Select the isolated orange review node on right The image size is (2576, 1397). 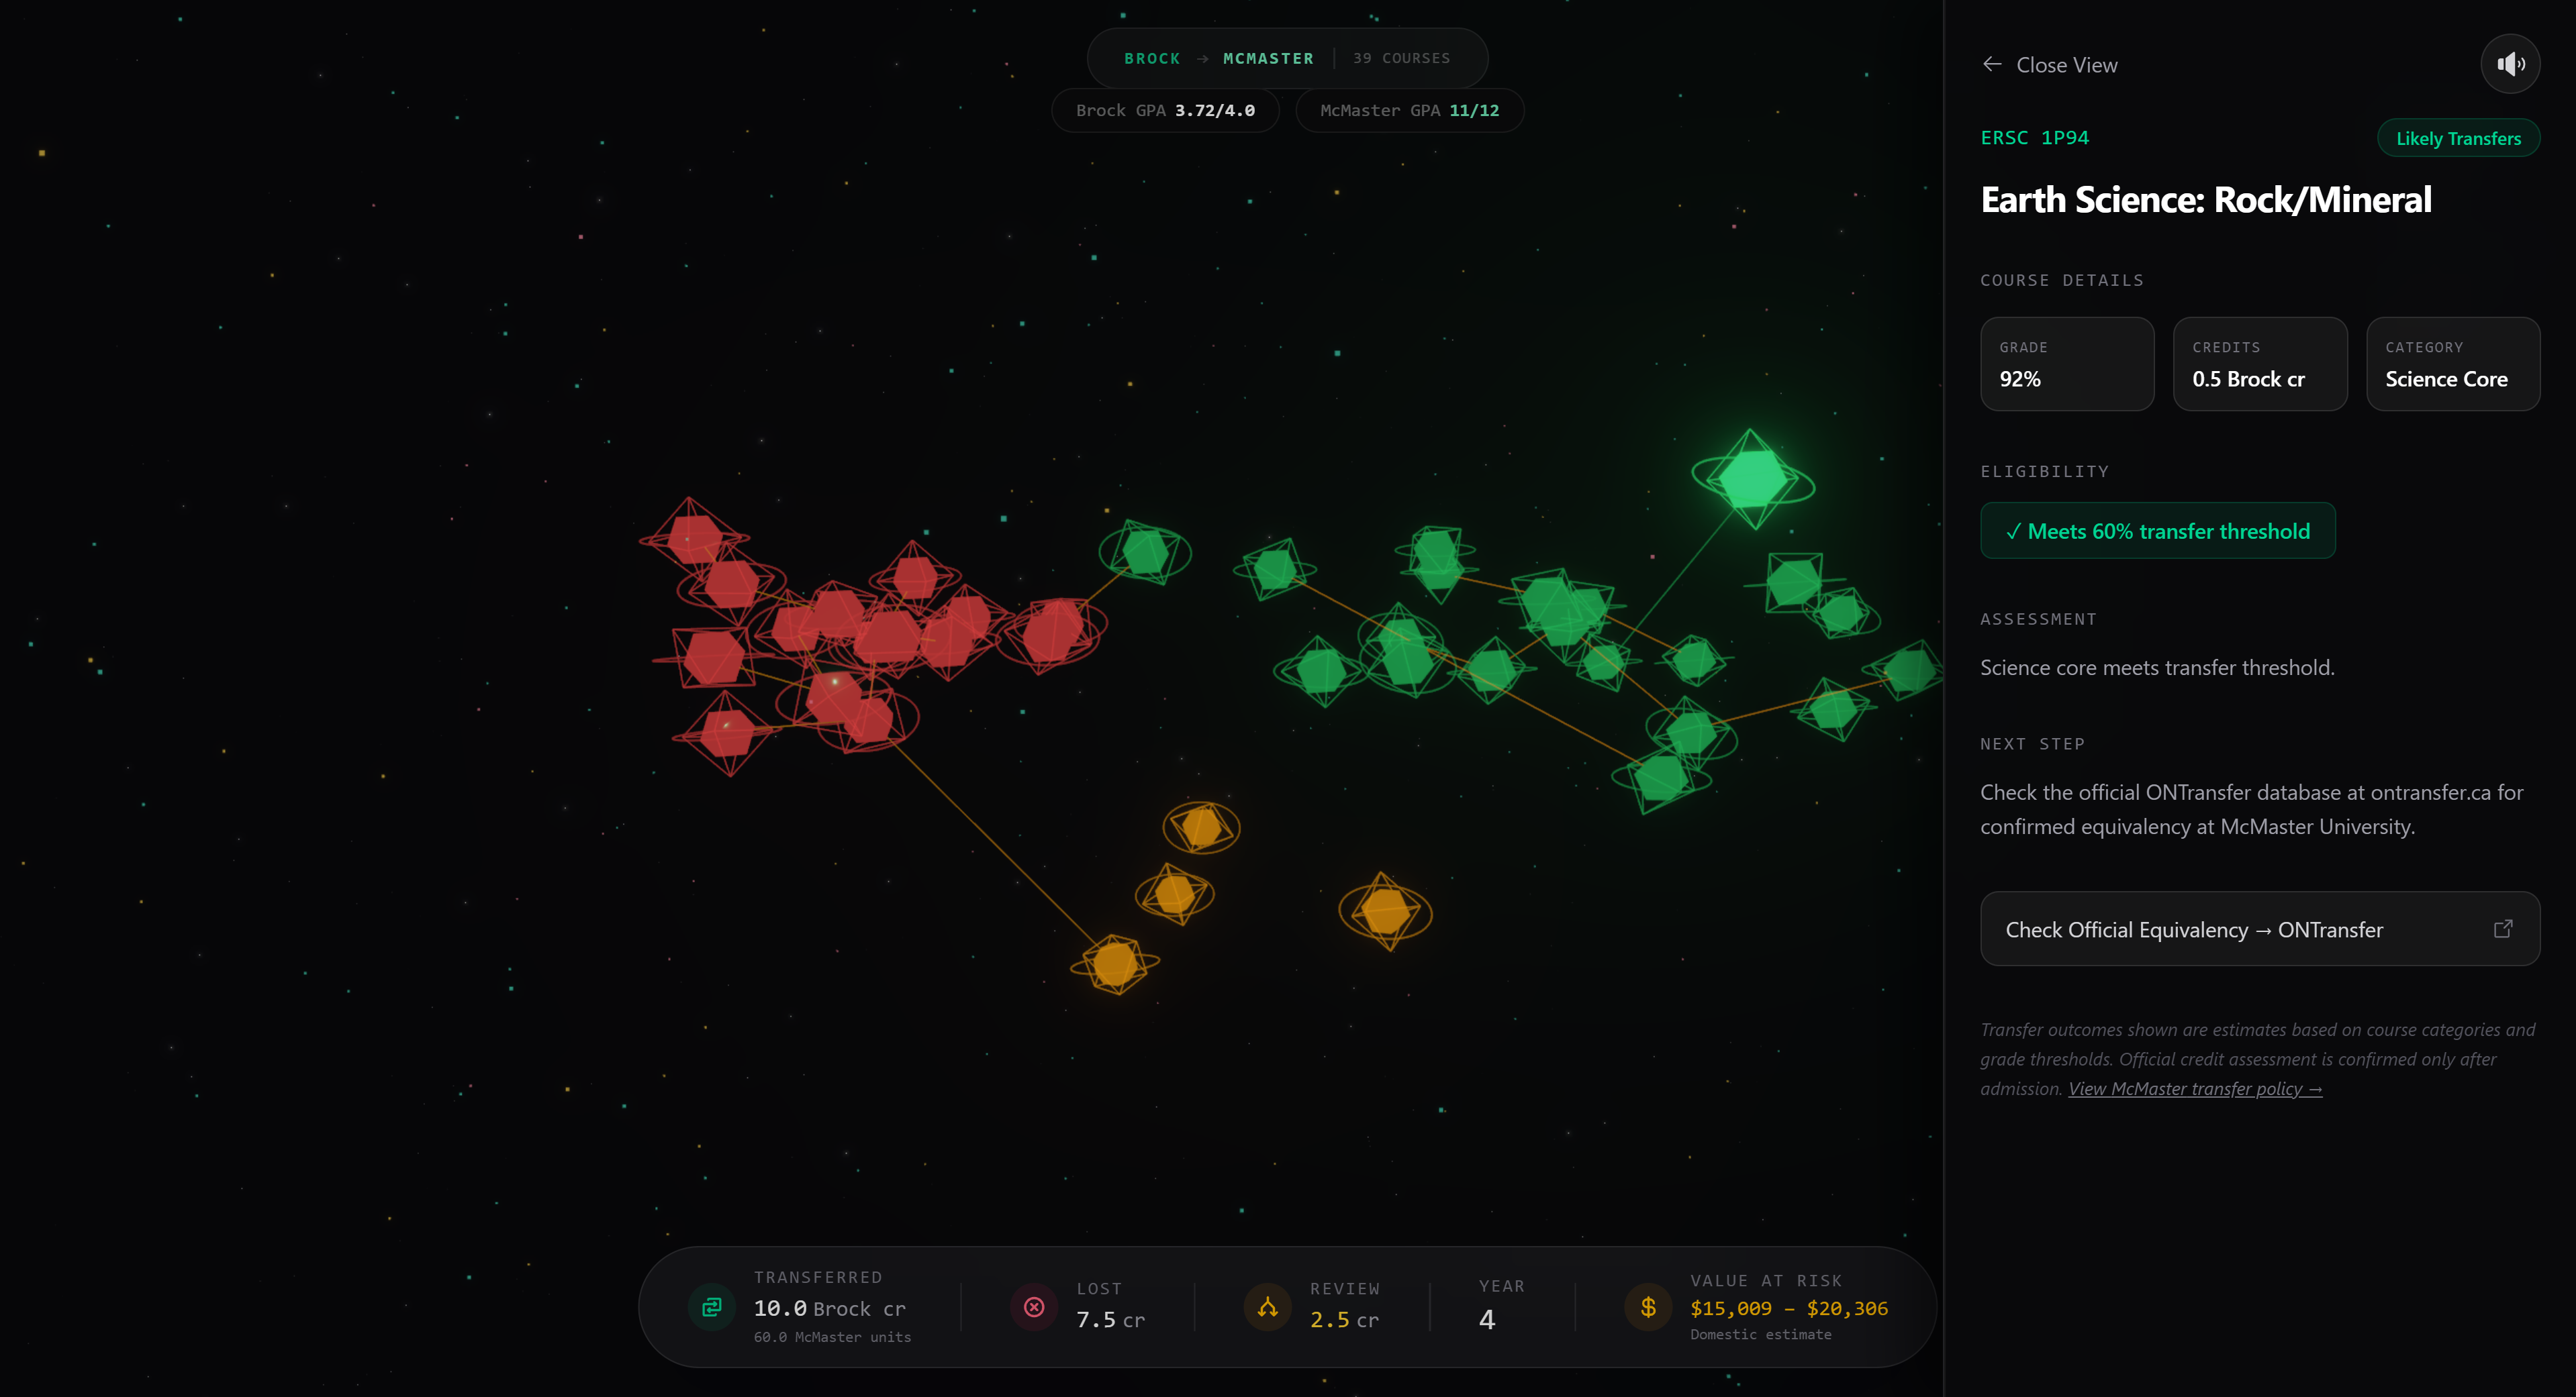click(1385, 911)
